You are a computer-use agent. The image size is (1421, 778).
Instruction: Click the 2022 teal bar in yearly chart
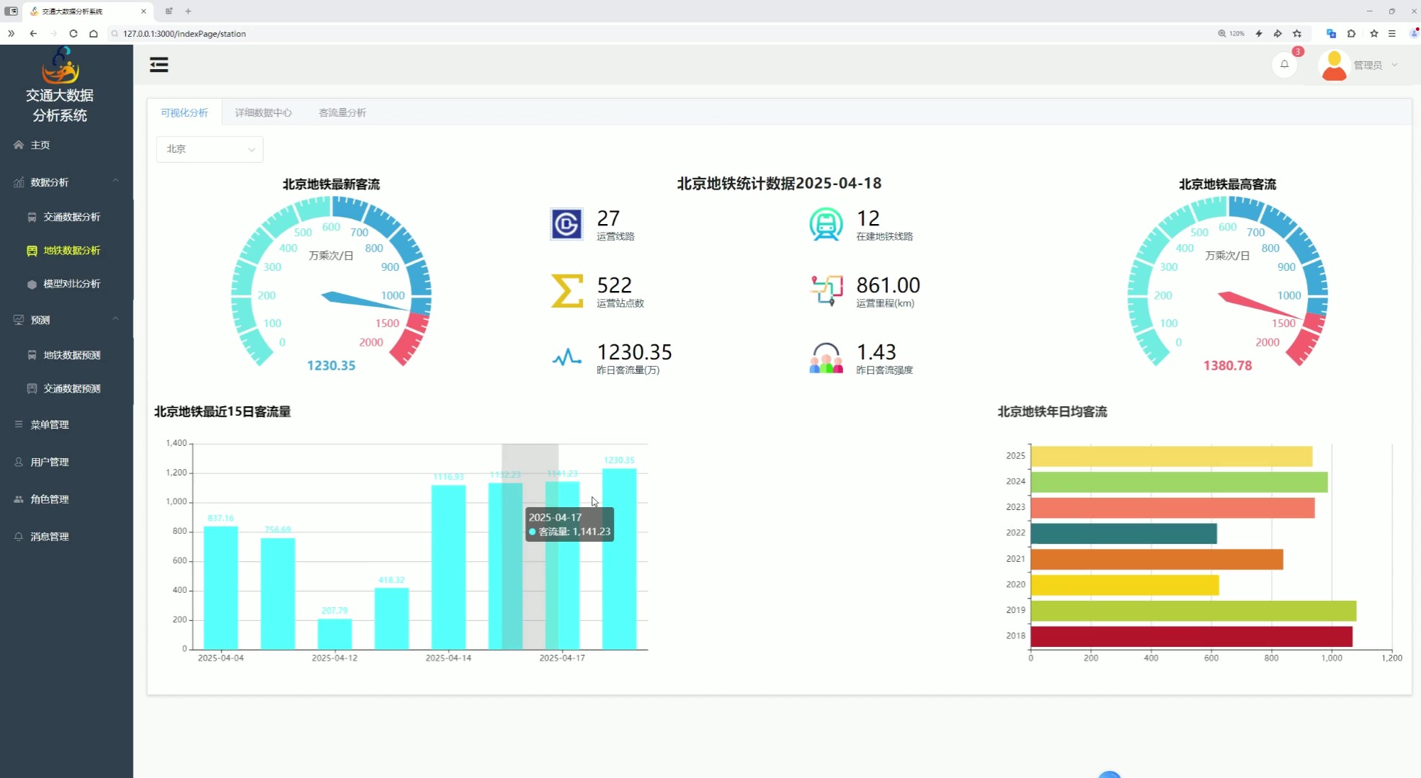tap(1123, 533)
